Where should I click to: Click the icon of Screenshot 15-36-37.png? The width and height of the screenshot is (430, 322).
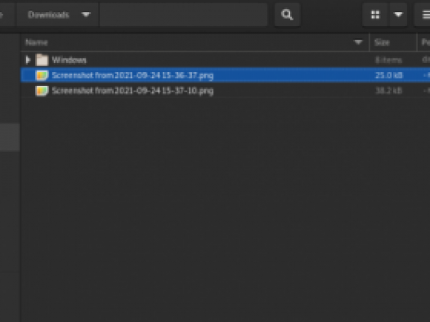[42, 75]
